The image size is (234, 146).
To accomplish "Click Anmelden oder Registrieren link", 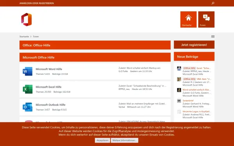I will pos(37,3).
